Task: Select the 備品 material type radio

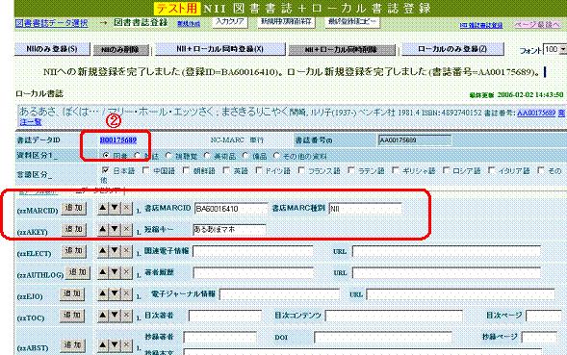Action: tap(245, 156)
